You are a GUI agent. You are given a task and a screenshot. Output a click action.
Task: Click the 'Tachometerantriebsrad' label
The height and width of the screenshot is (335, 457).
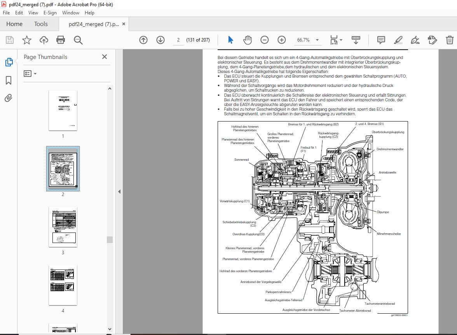[380, 304]
